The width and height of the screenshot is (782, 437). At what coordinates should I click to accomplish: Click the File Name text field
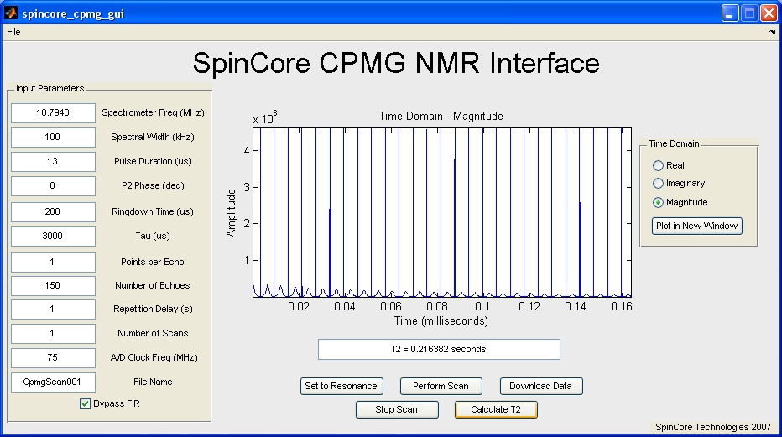(53, 382)
